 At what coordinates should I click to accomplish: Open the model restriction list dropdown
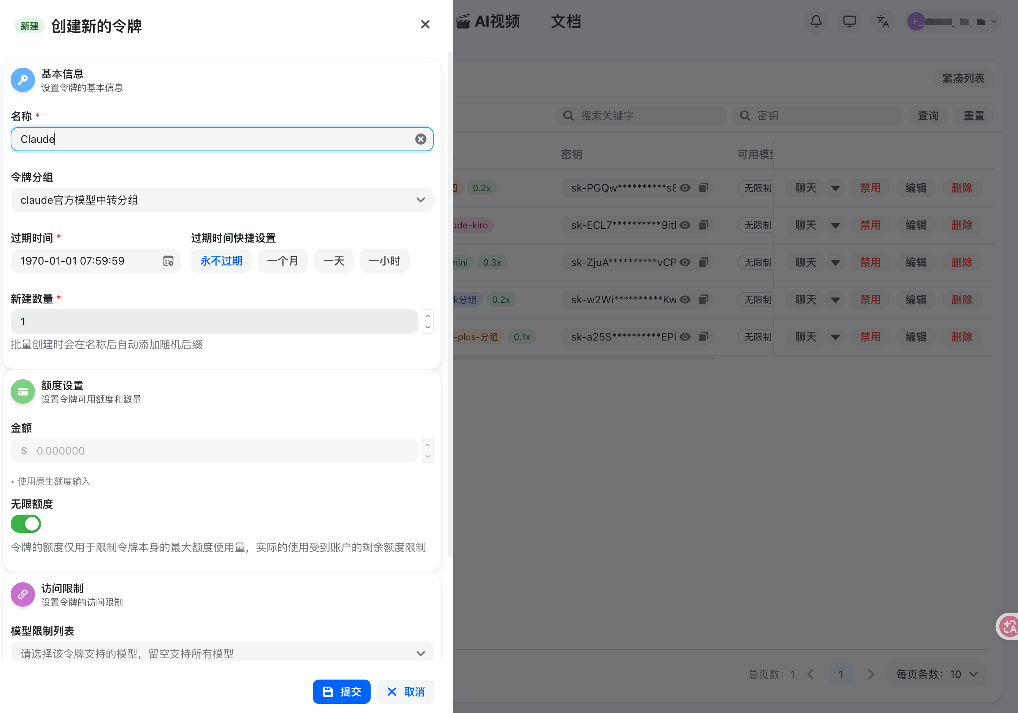coord(222,653)
